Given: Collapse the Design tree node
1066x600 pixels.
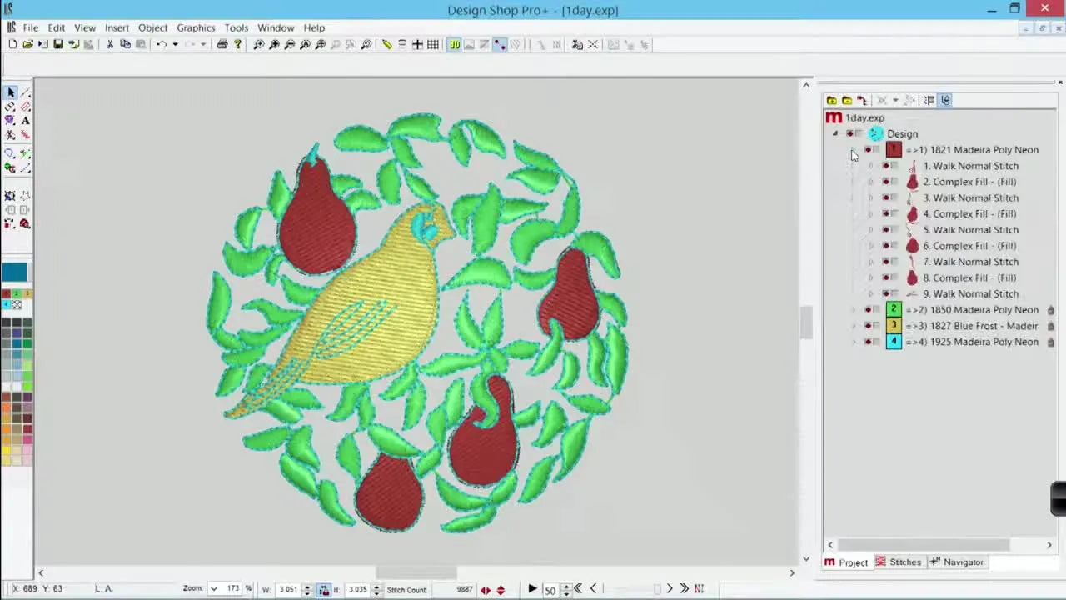Looking at the screenshot, I should (835, 133).
